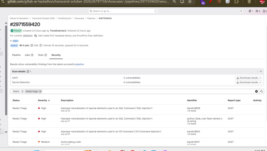Open Secret Detection Download results dropdown

pos(248,82)
